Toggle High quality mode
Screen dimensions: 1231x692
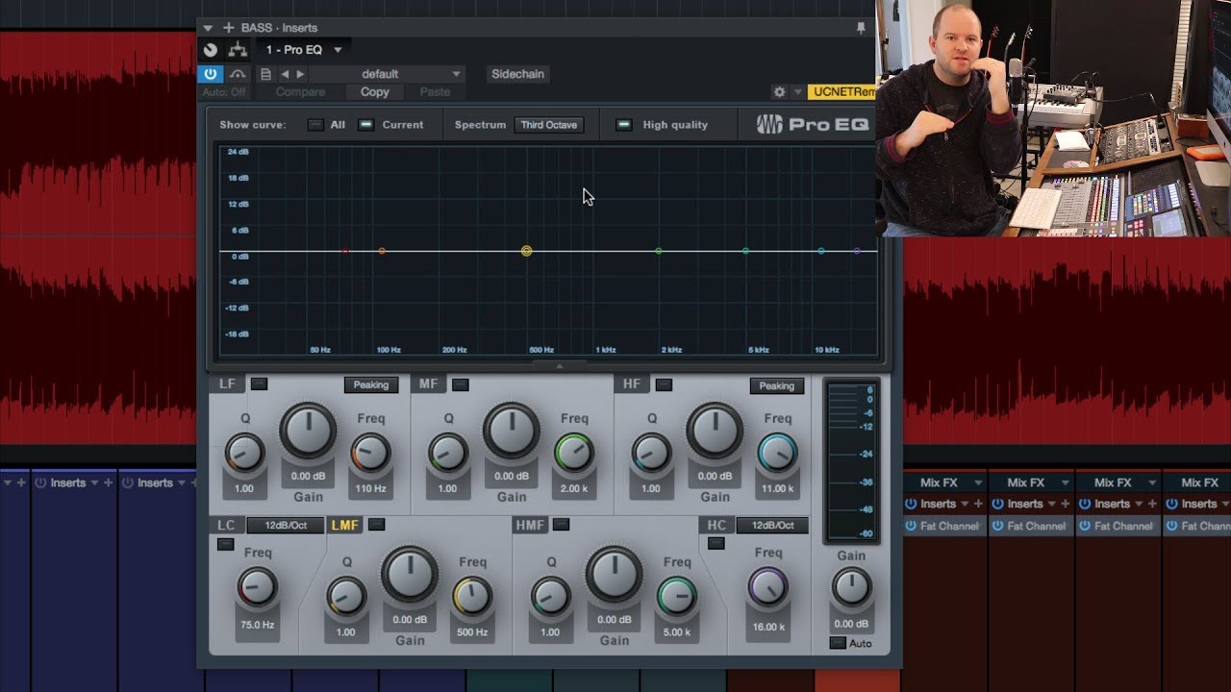point(624,125)
